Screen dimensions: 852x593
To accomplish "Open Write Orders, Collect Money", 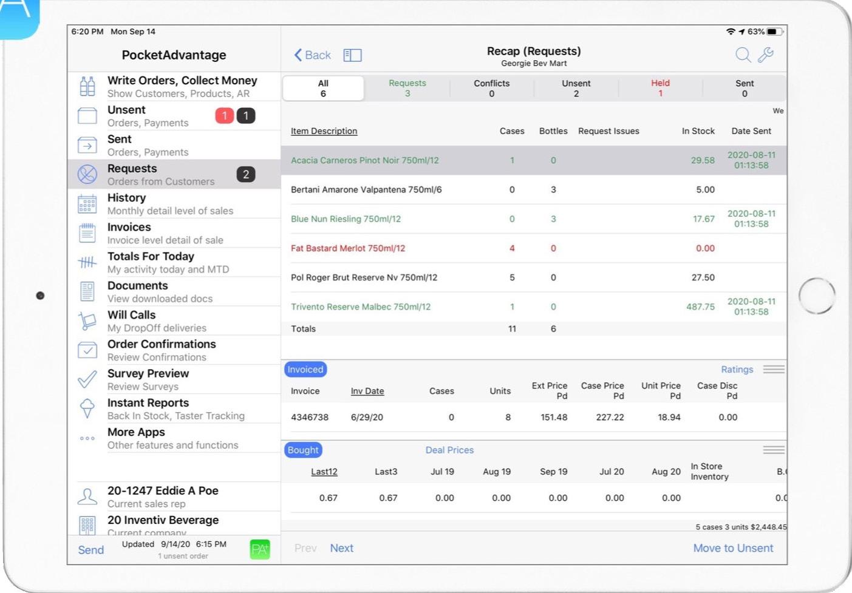I will tap(174, 86).
